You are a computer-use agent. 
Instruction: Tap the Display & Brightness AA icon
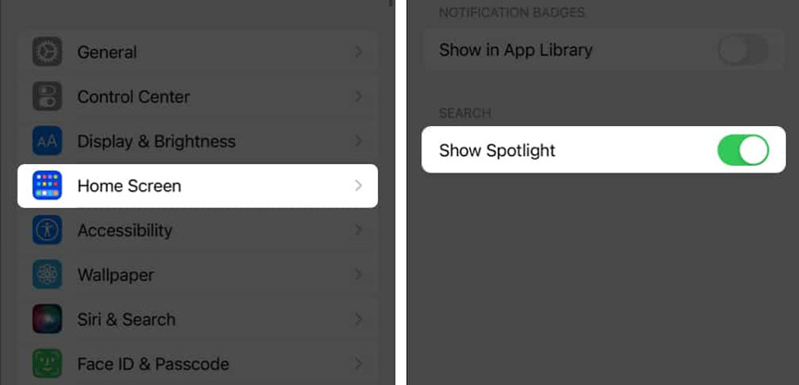pyautogui.click(x=47, y=141)
